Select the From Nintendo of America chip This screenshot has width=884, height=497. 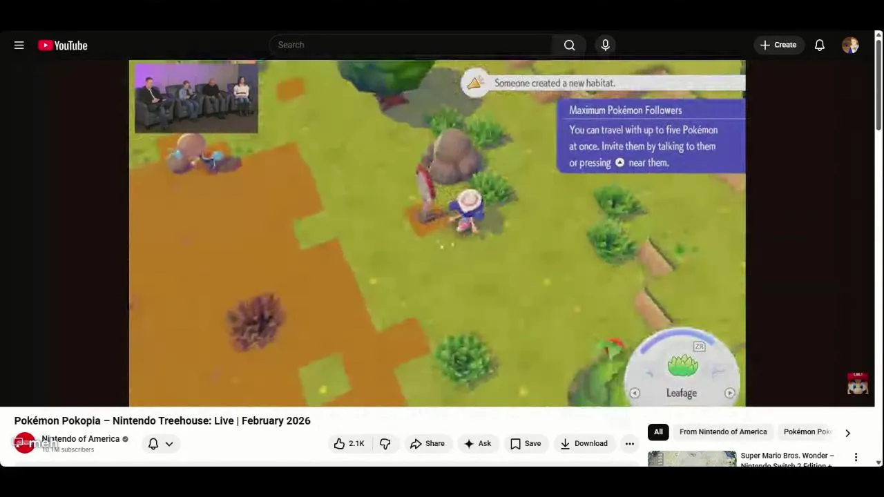pyautogui.click(x=723, y=432)
